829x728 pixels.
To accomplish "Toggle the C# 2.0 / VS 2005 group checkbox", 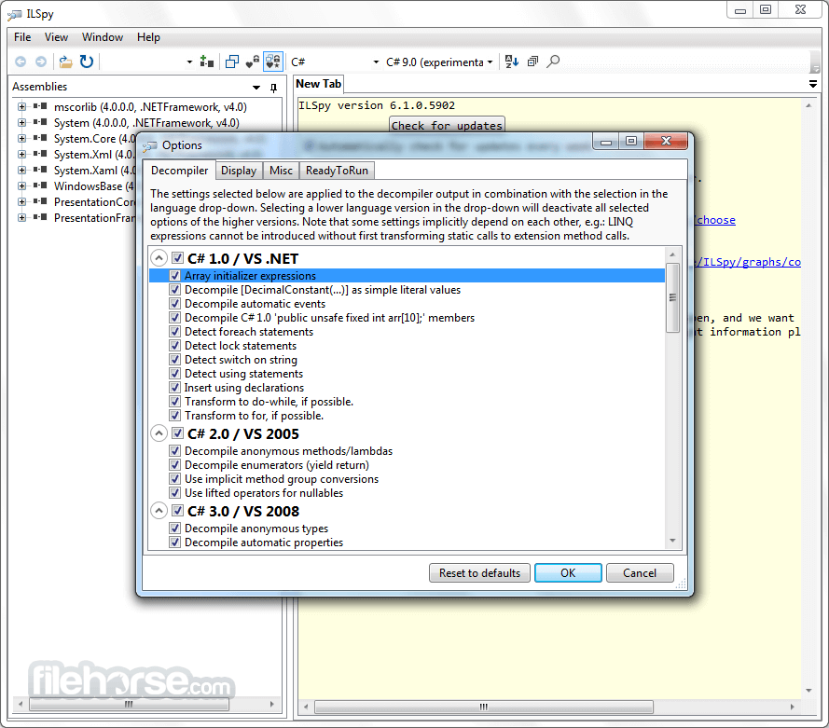I will pyautogui.click(x=178, y=433).
